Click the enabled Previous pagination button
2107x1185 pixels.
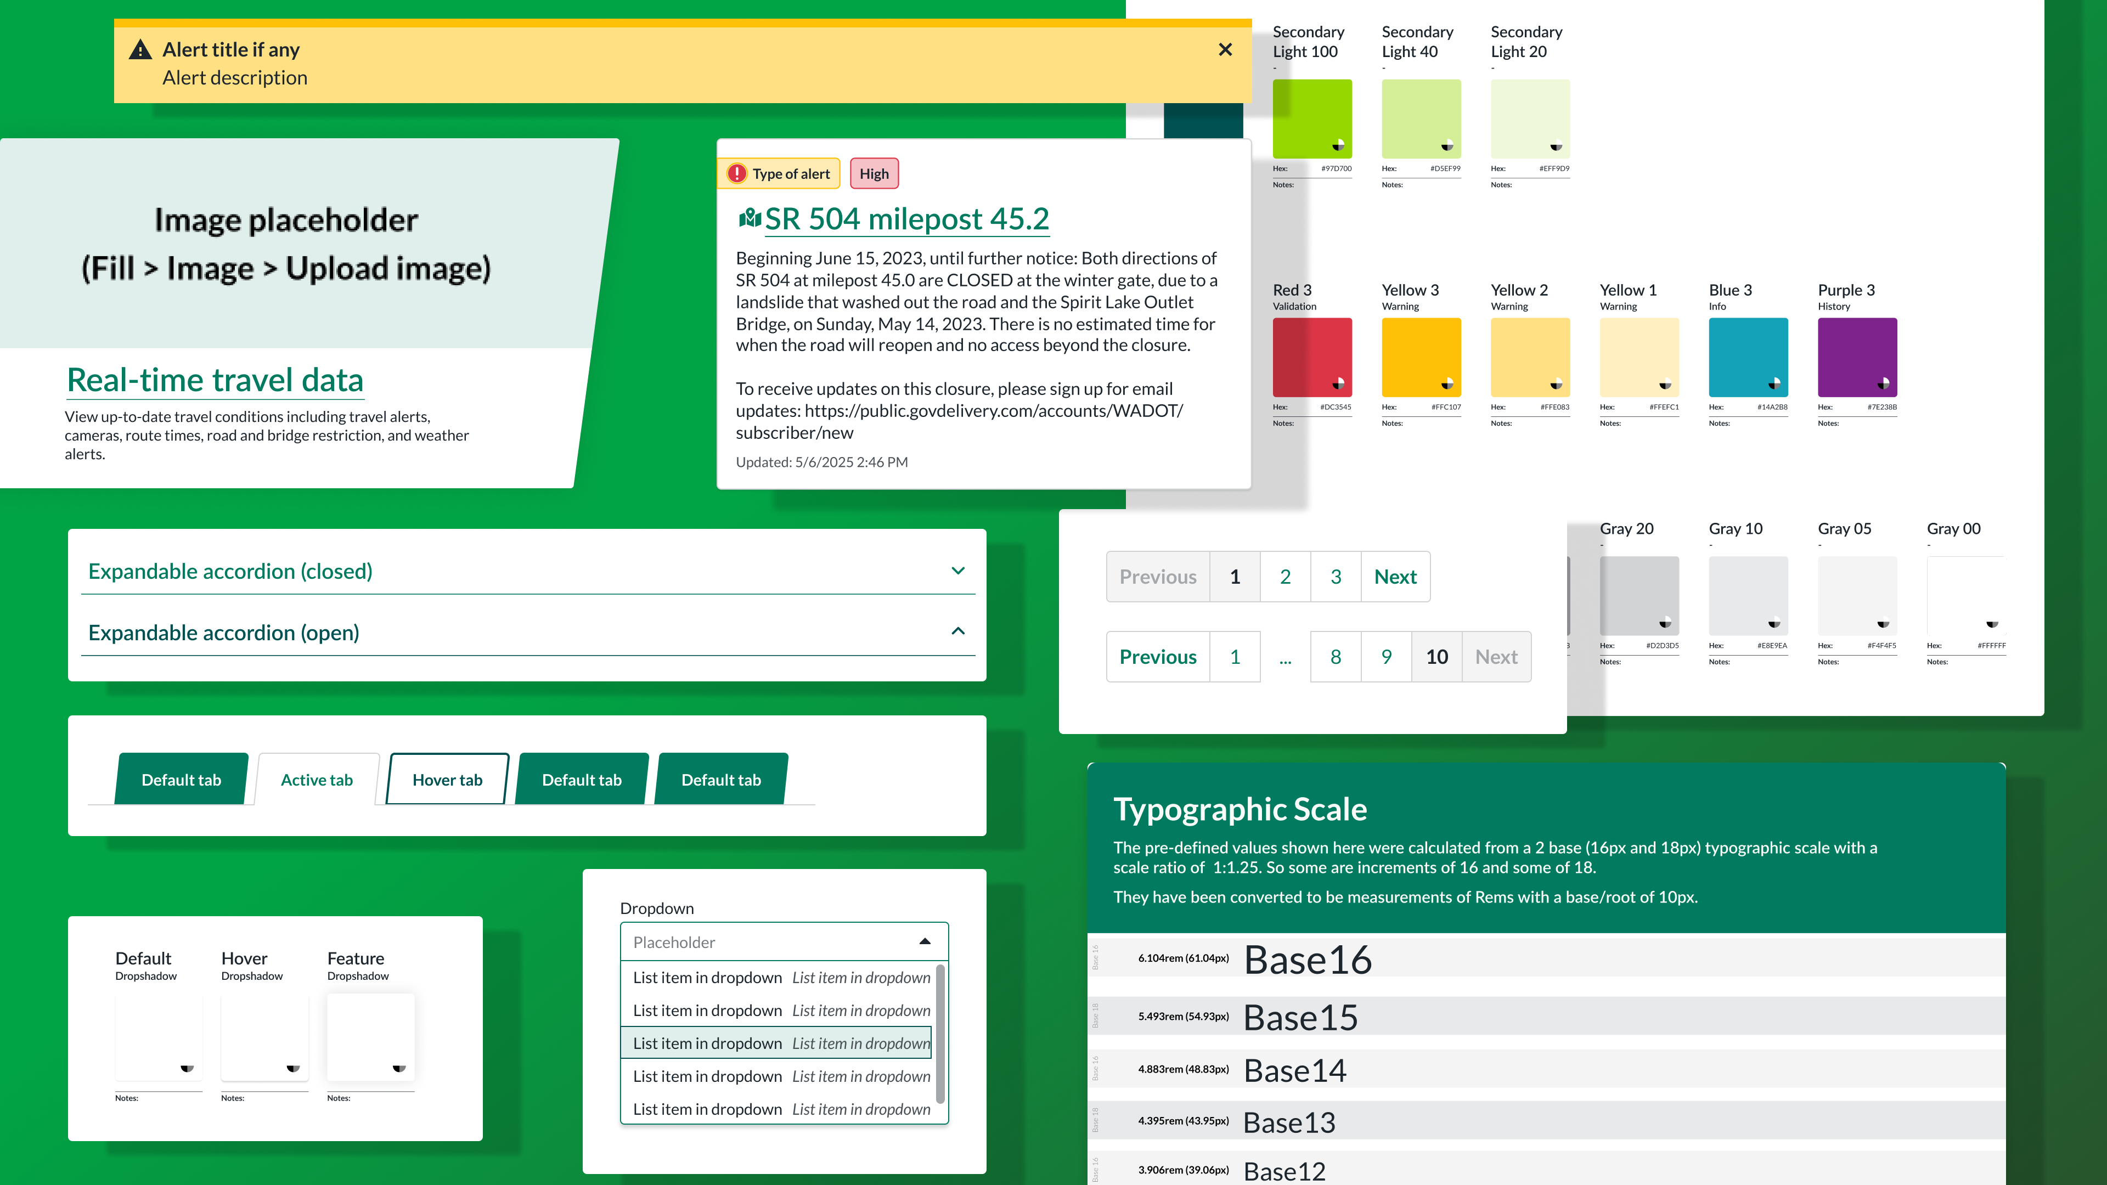tap(1157, 657)
